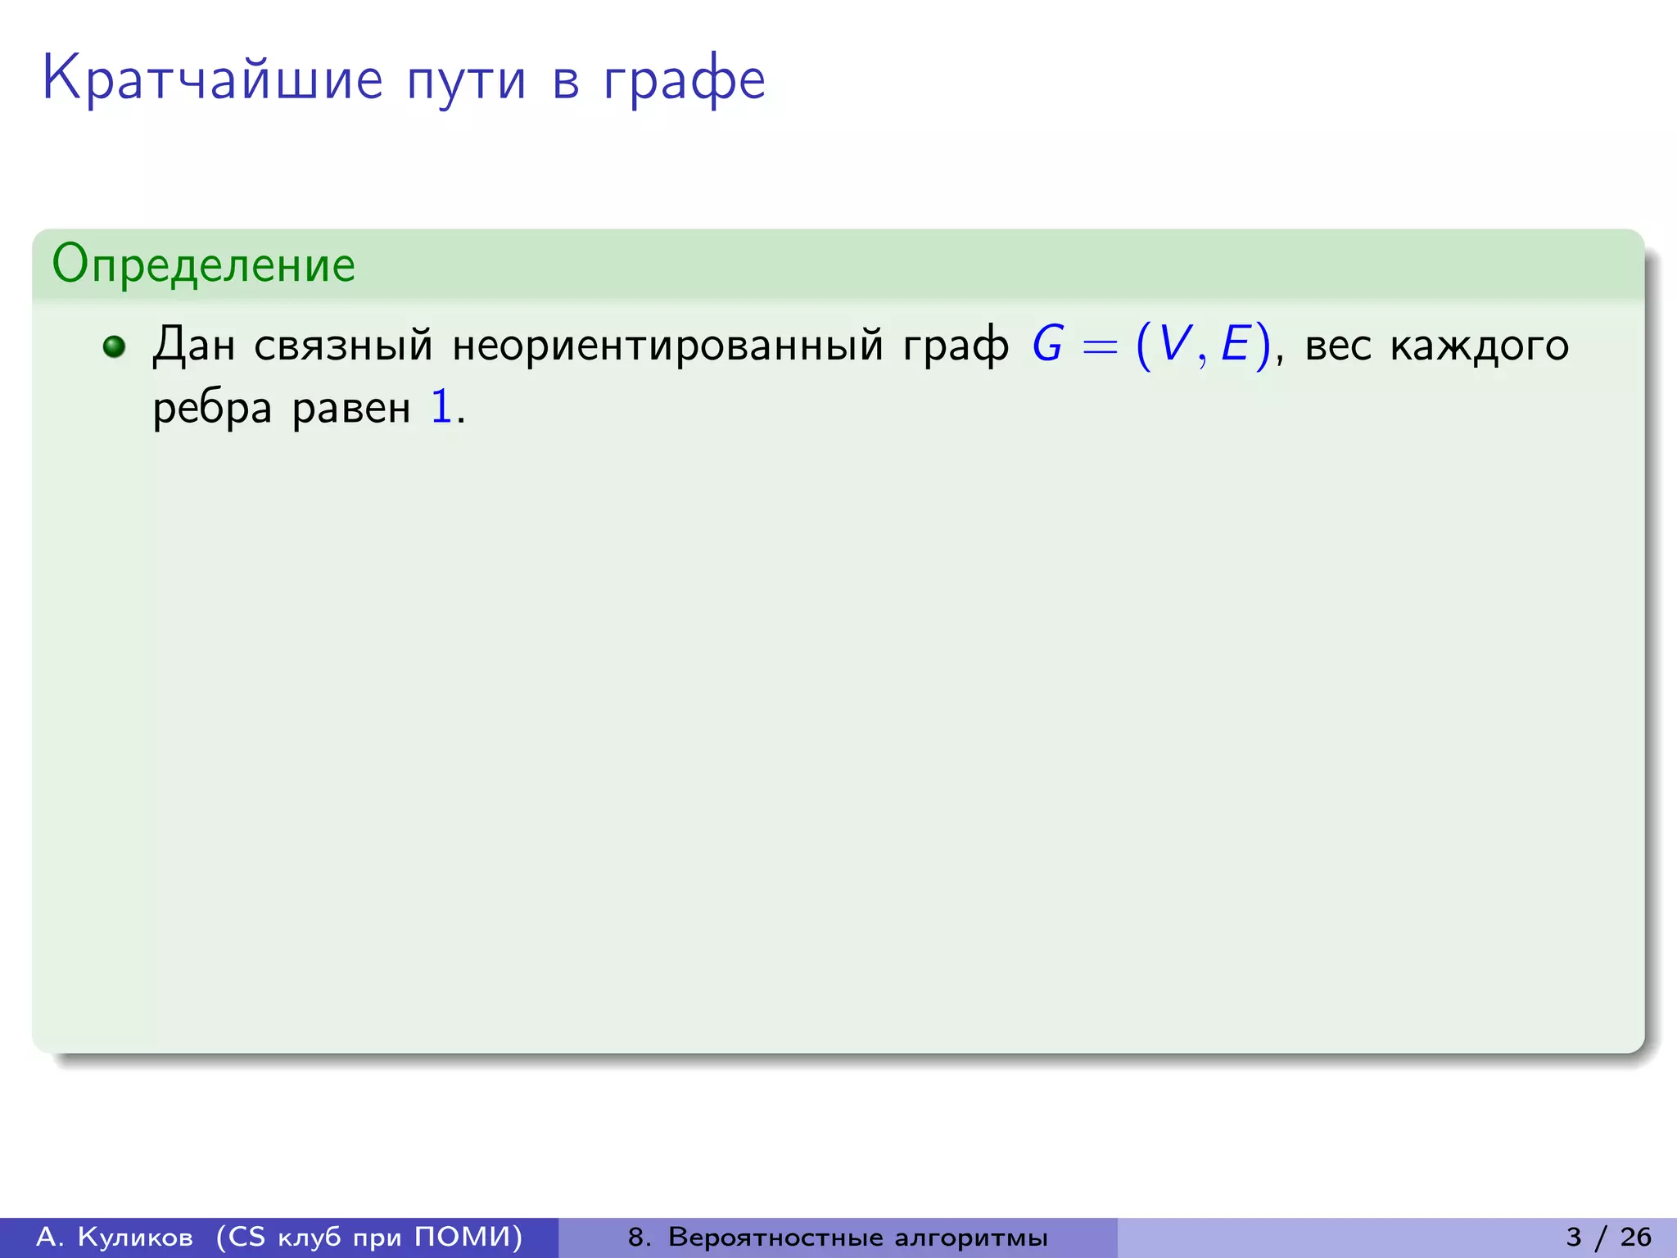Click '(CS клуб при ПОМИ)' in footer
This screenshot has width=1677, height=1258.
tap(369, 1237)
